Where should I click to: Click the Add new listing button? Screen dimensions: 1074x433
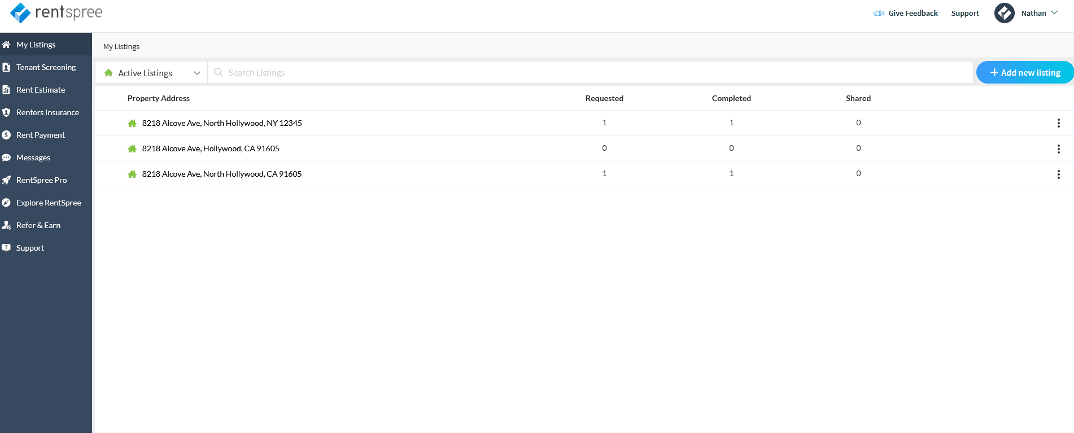(1024, 72)
